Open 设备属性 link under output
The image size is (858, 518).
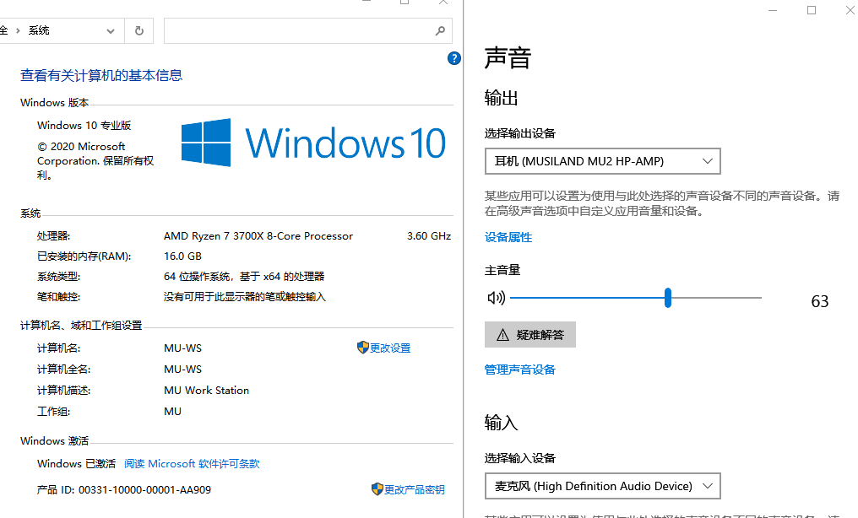508,238
